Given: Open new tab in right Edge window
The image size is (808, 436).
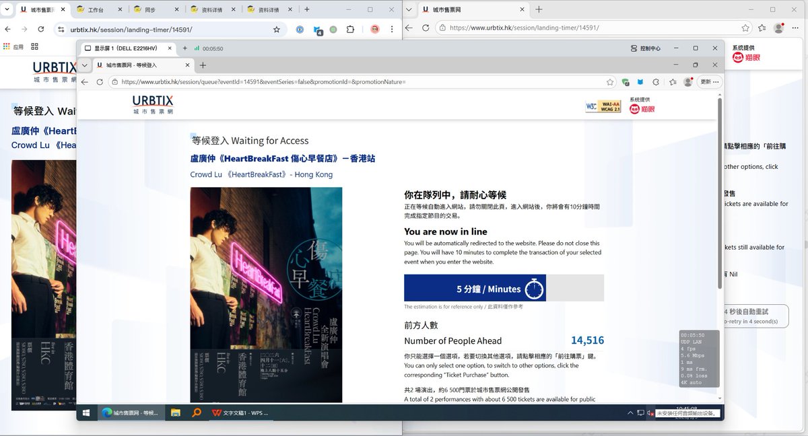Looking at the screenshot, I should [x=539, y=9].
